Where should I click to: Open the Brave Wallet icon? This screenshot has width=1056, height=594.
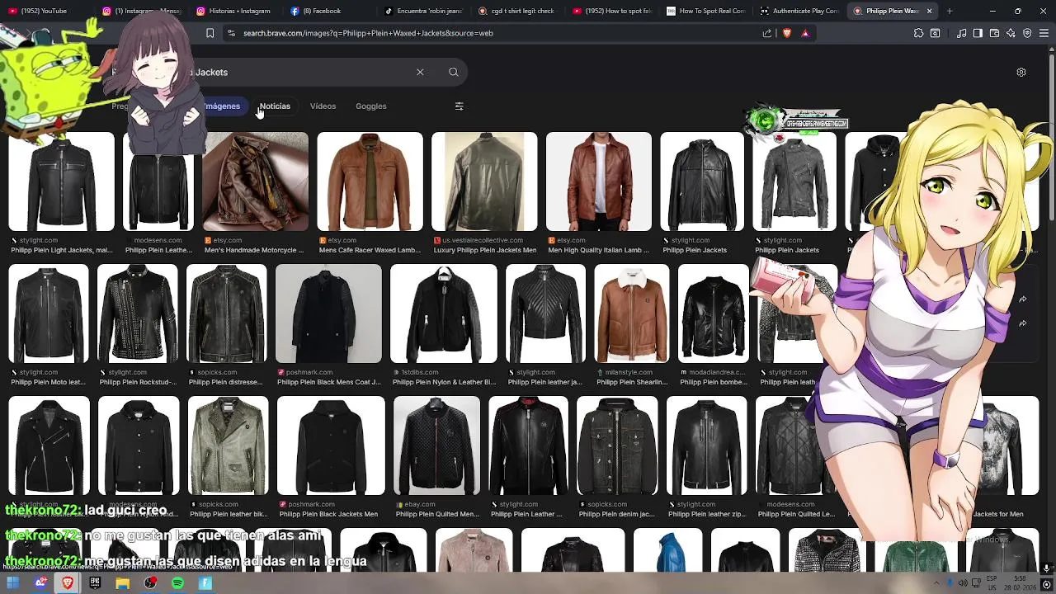pos(994,33)
